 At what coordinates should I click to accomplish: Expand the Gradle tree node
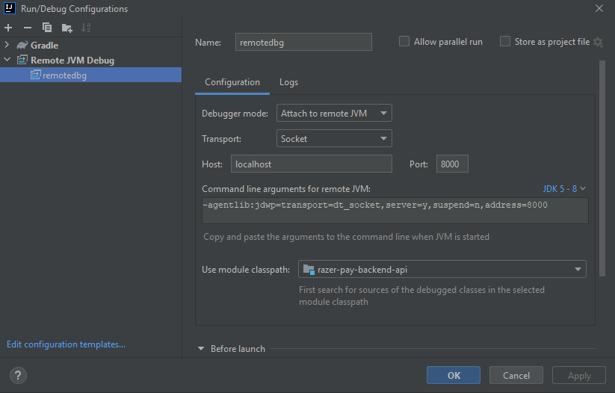click(7, 46)
